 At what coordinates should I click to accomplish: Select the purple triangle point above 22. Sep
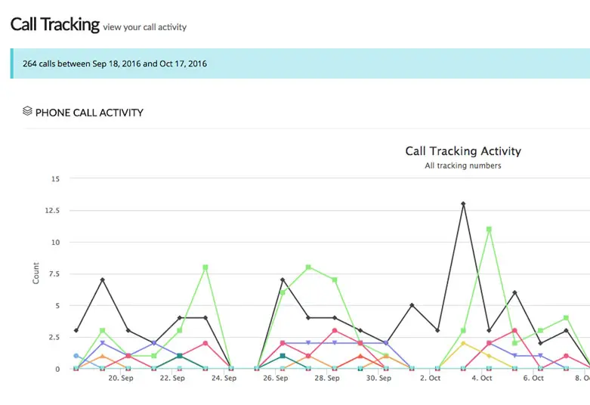[x=153, y=344]
